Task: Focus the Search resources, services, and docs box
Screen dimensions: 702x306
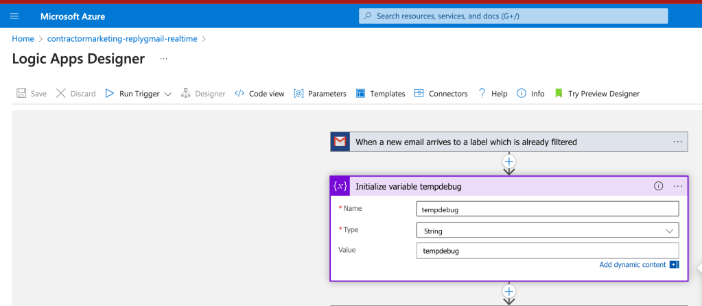Action: [513, 16]
